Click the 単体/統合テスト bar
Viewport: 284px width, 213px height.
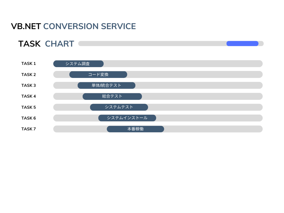tap(106, 85)
